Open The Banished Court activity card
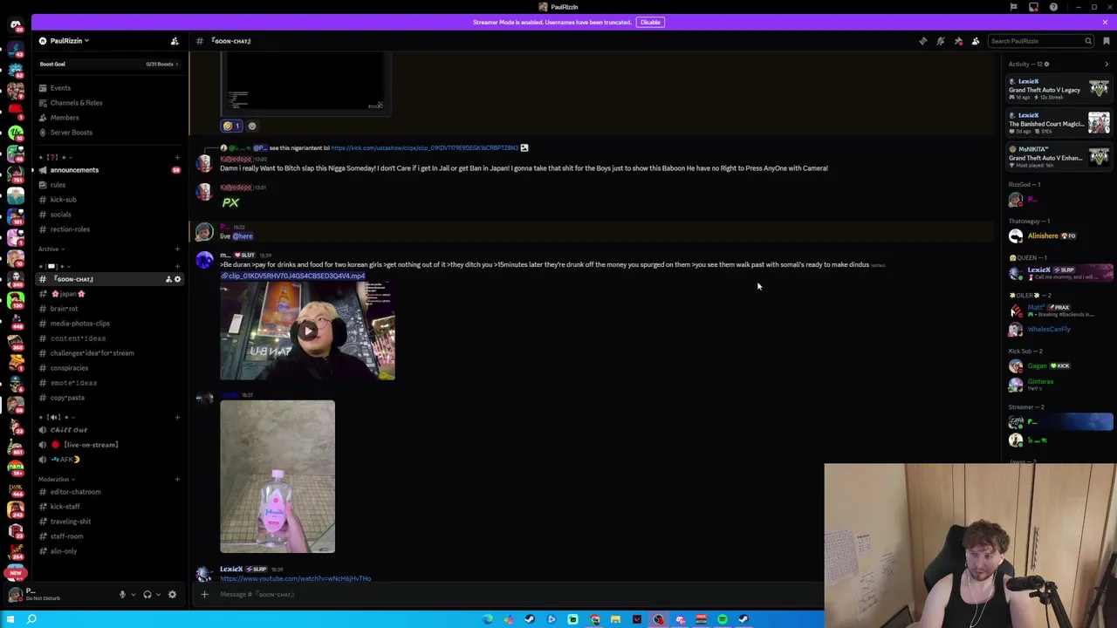 (1059, 123)
